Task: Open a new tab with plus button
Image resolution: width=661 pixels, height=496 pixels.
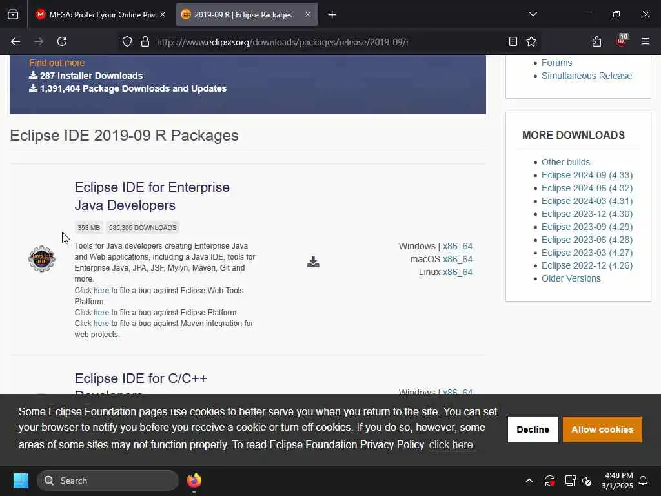Action: click(332, 15)
